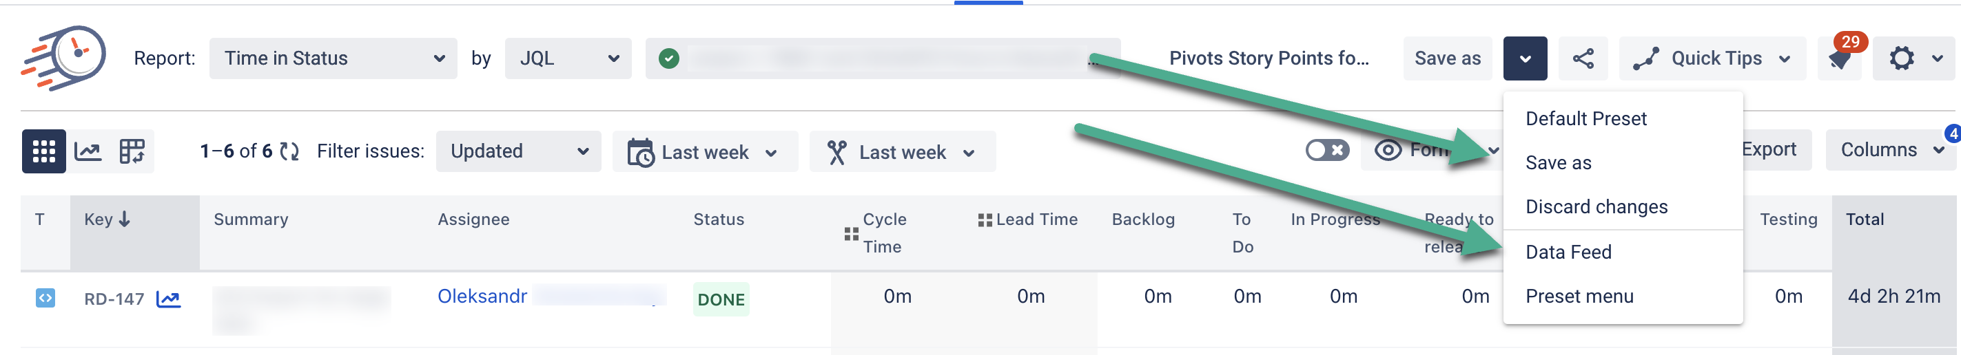Open the JQL filter type dropdown
Screen dimensions: 1961x355
point(568,58)
